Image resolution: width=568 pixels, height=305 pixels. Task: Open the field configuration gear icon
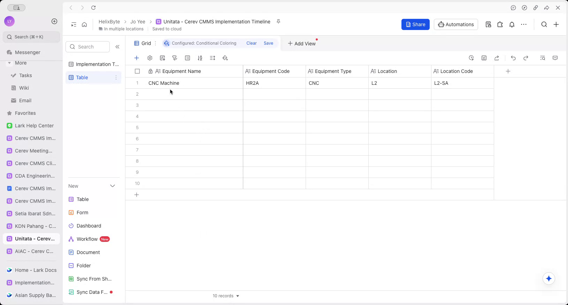[x=150, y=58]
